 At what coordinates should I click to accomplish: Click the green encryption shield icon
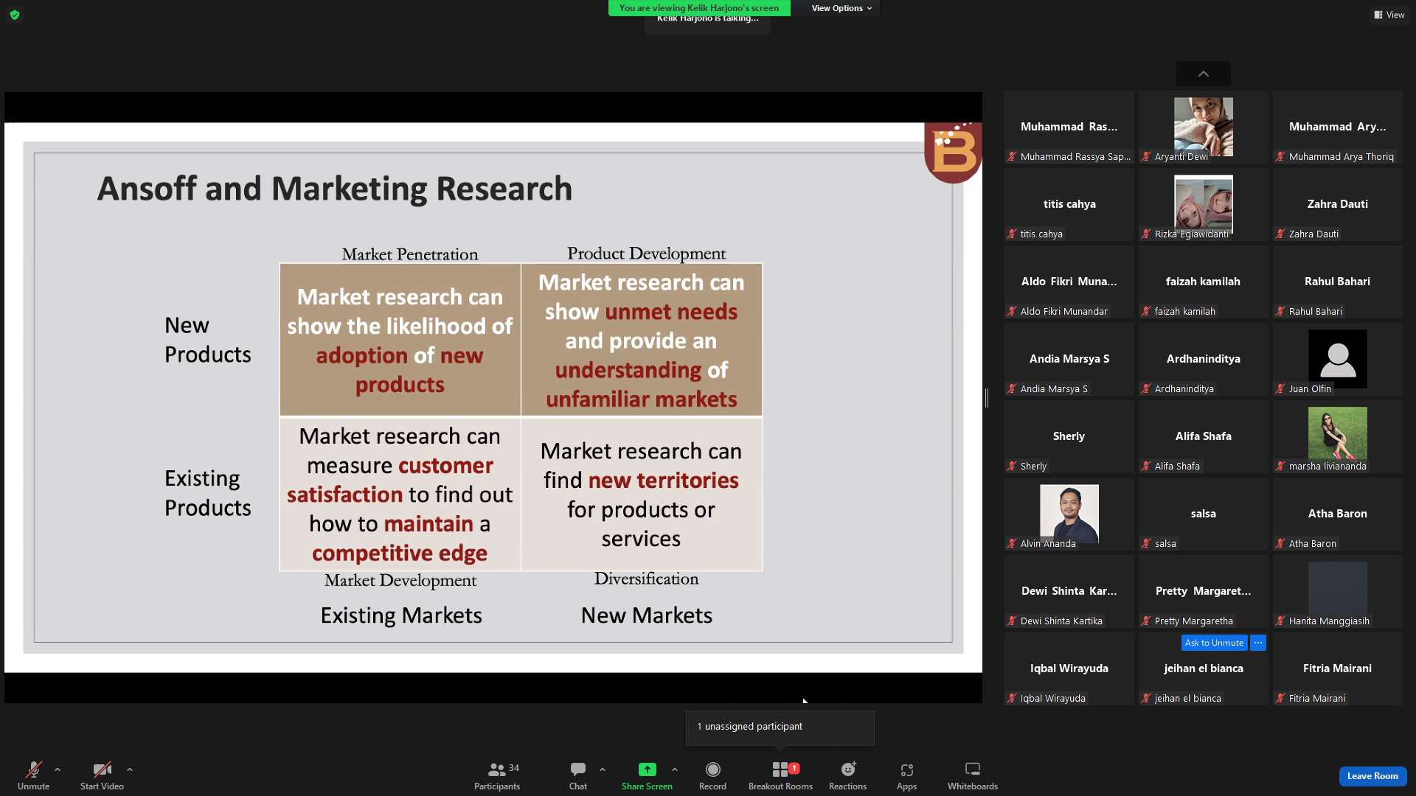15,15
